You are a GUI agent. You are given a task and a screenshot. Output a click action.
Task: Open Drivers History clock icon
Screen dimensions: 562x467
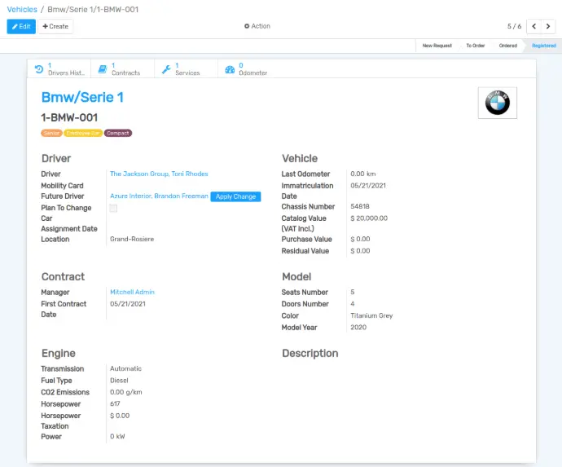coord(39,68)
